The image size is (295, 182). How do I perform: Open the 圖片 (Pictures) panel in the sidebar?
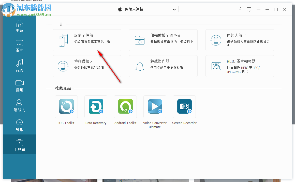[x=19, y=46]
